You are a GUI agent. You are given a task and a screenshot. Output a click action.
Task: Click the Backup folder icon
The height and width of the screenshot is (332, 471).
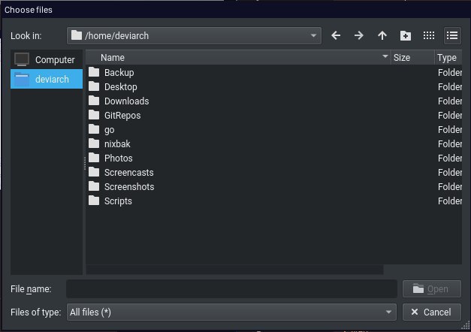click(x=94, y=72)
